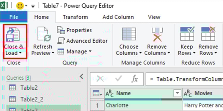Click the smiley feedback icon
223x111 pixels.
coord(20,6)
